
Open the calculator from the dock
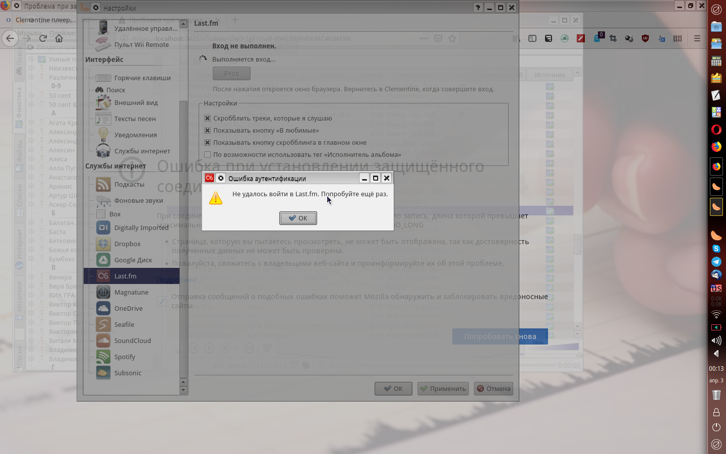716,61
